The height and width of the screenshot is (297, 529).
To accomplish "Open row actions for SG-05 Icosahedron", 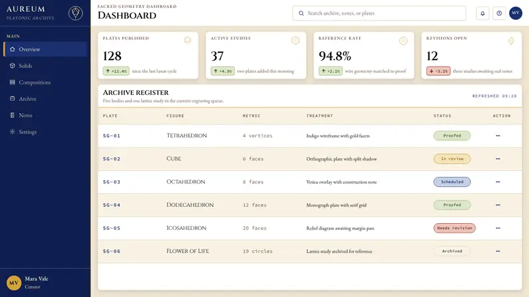I will [x=498, y=228].
